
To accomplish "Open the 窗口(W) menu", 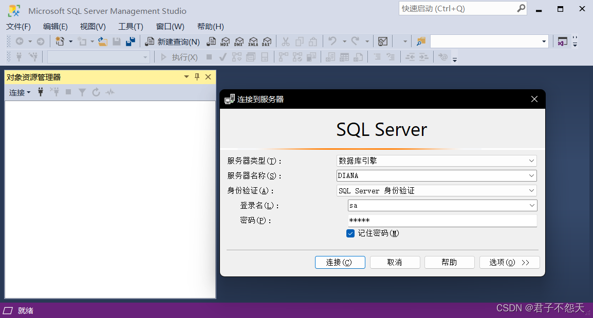I will pos(170,27).
